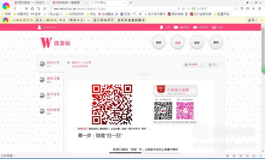The image size is (265, 159).
Task: Click 使用有道重新翻译 button
Action: click(x=131, y=20)
